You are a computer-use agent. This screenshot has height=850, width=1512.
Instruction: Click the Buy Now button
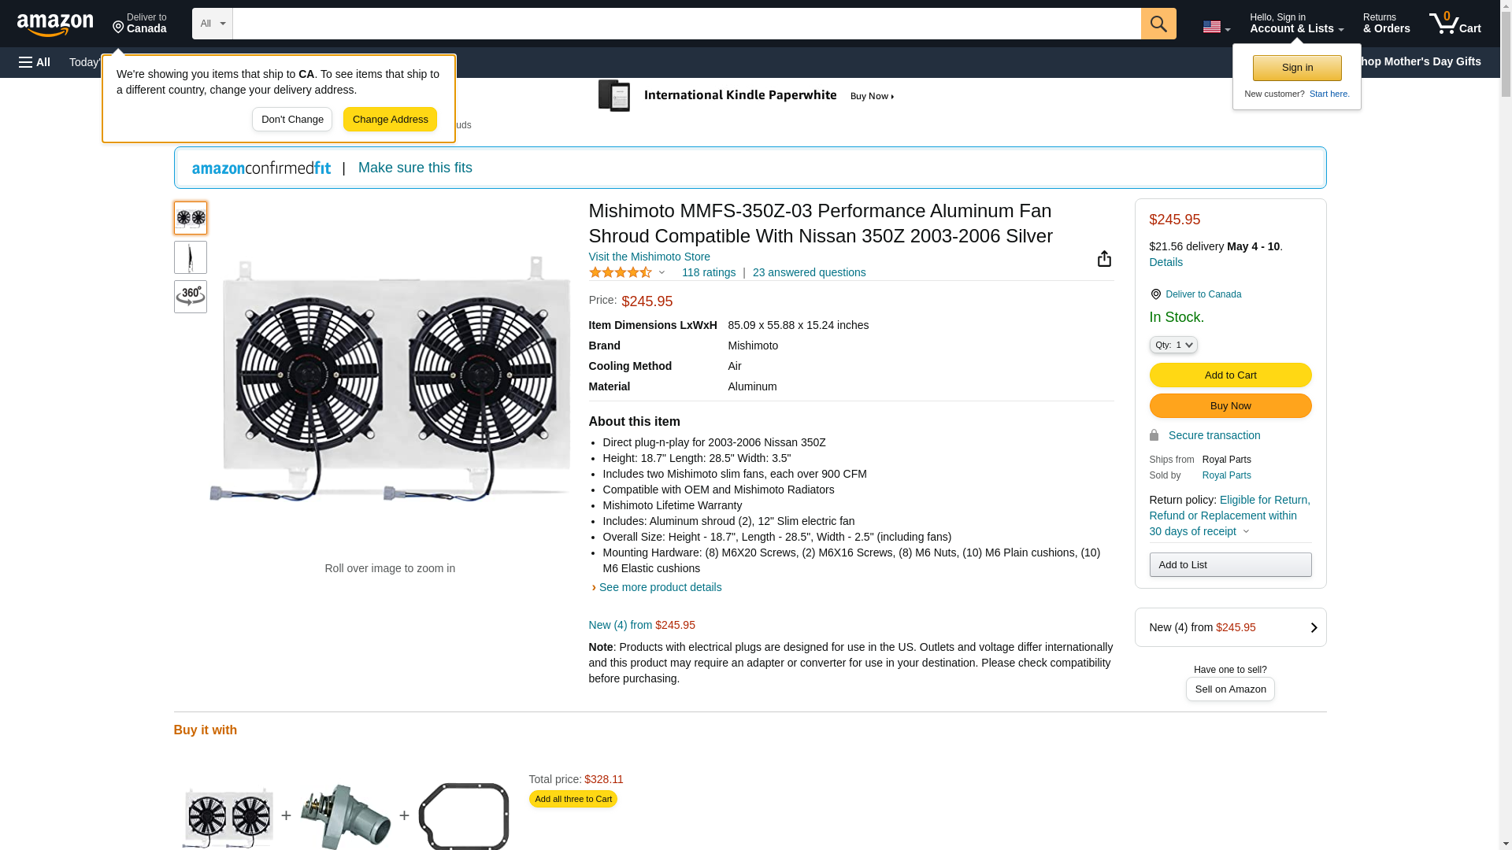coord(1230,406)
